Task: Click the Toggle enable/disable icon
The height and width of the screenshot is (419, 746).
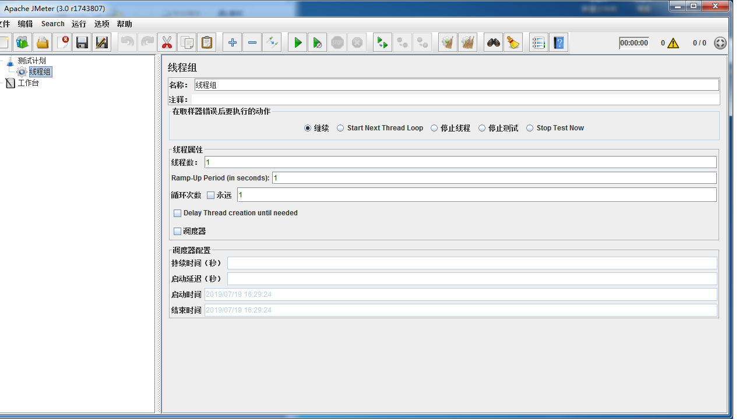Action: 272,42
